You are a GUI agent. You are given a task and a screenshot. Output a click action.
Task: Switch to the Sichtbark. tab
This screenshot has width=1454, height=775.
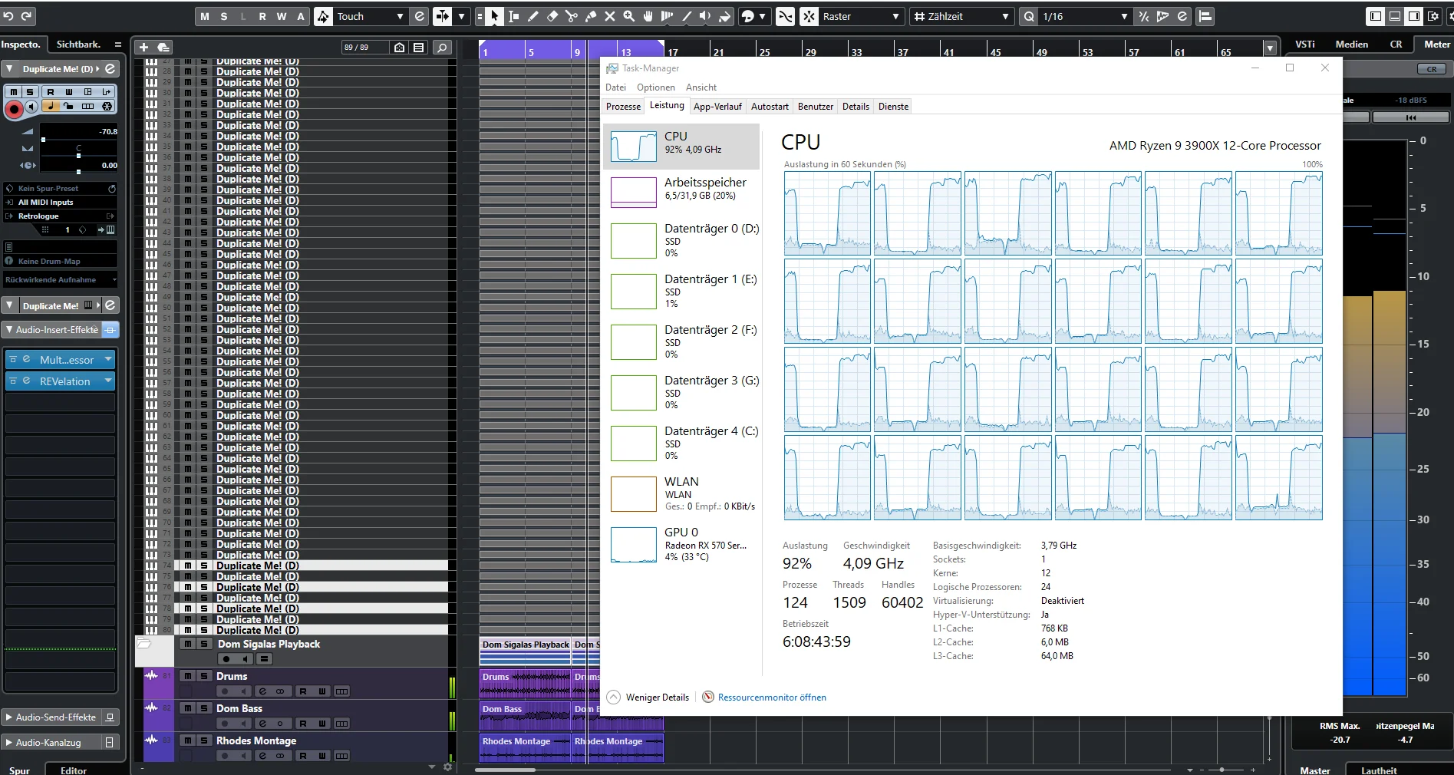[x=78, y=45]
